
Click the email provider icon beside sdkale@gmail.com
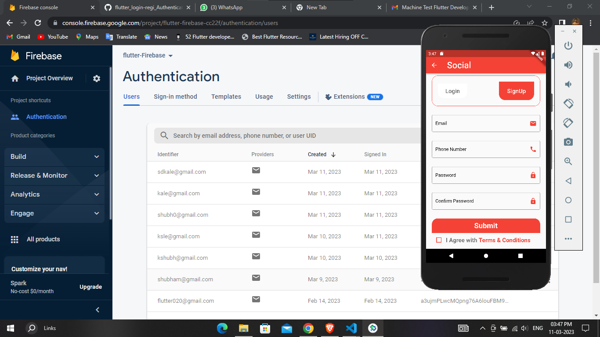point(256,170)
